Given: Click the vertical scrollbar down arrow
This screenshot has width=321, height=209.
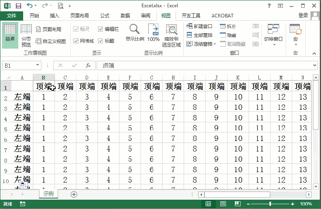Looking at the screenshot, I should coord(316,186).
